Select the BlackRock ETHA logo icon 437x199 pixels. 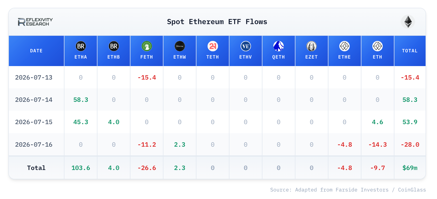point(81,46)
